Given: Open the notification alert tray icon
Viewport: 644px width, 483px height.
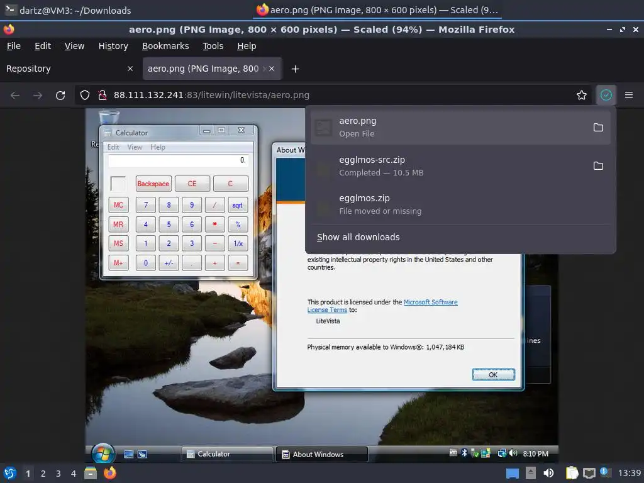Looking at the screenshot, I should pos(605,472).
